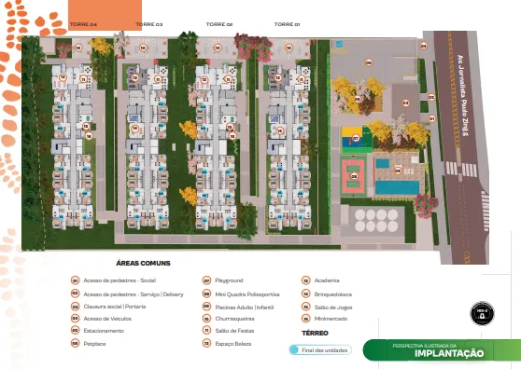521x369 pixels.
Task: Select the 'TORRE 01' label
Action: (287, 24)
